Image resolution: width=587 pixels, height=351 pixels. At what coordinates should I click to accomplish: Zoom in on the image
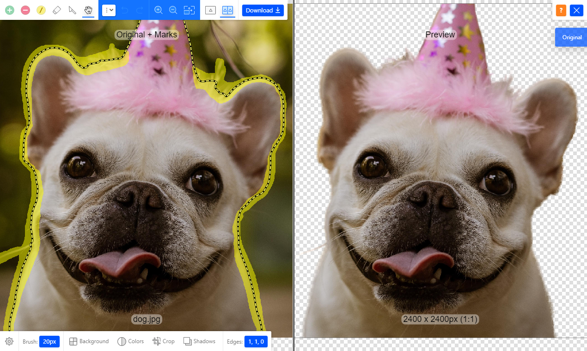pos(159,10)
